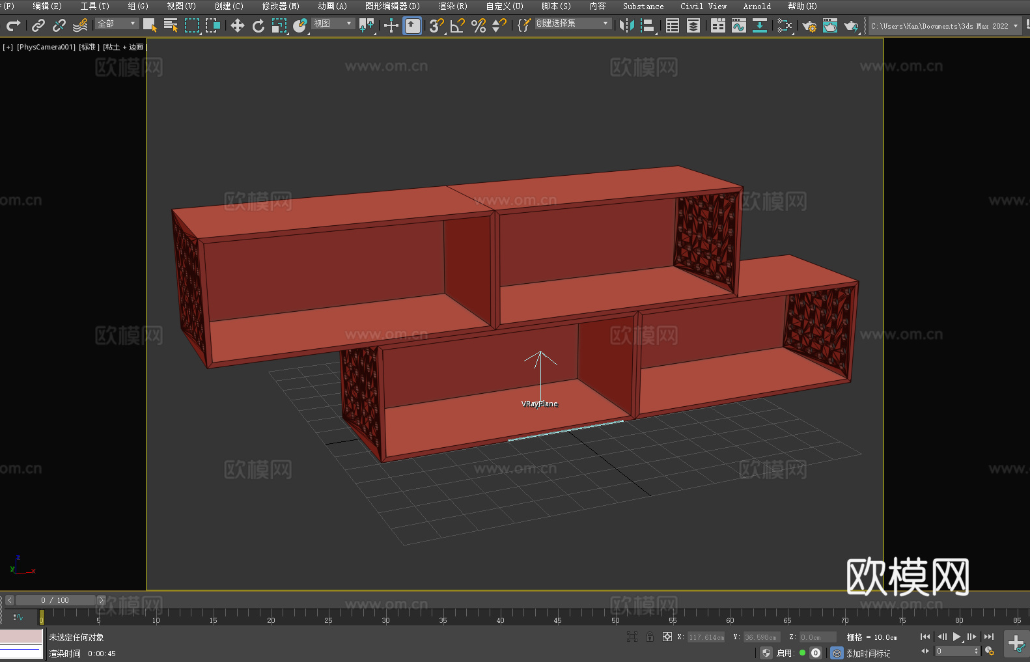Click the Unlink selection icon
The image size is (1030, 662).
[x=59, y=25]
